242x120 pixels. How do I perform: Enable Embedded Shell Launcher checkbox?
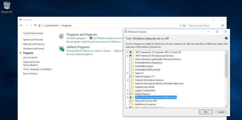click(130, 70)
